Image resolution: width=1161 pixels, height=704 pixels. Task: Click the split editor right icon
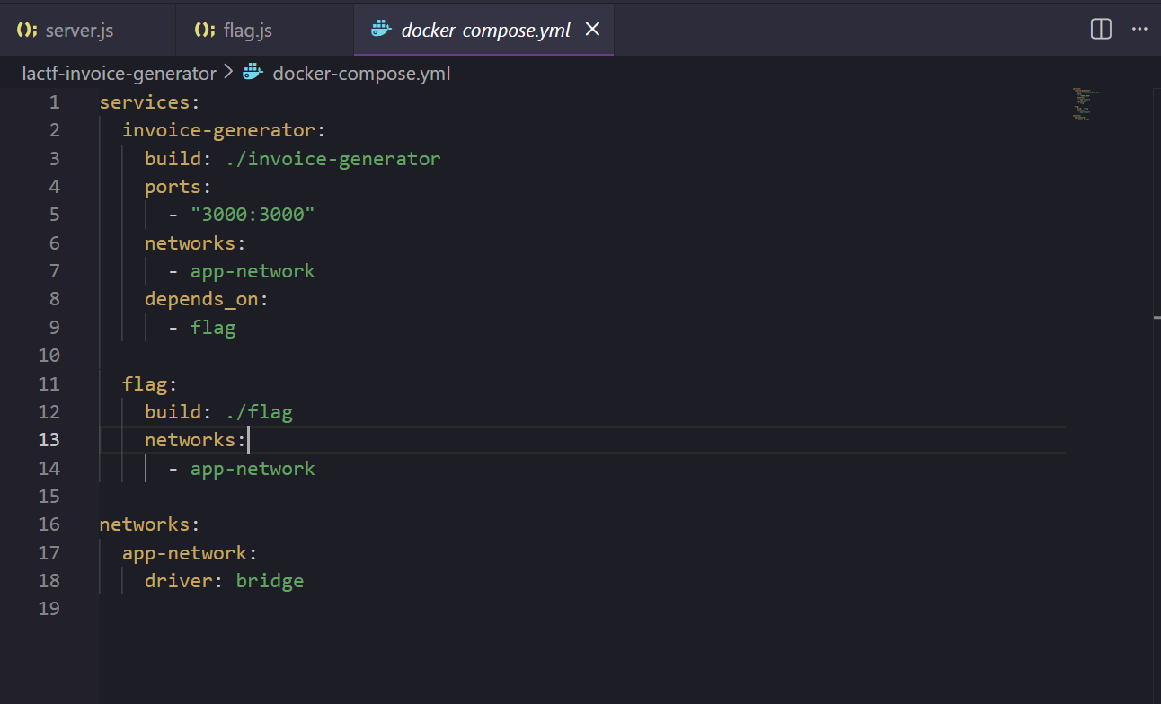point(1101,30)
